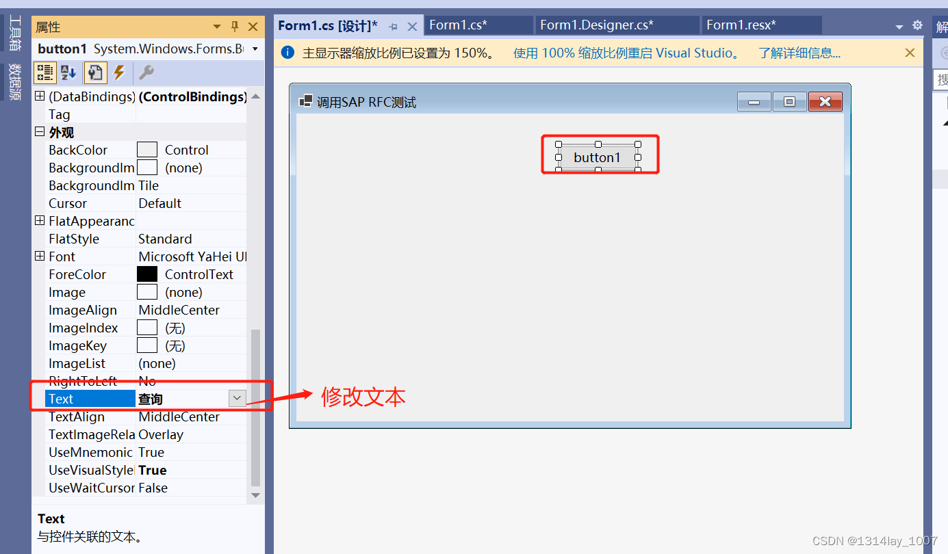The width and height of the screenshot is (948, 554).
Task: Click 使用 100% 缩放比例重启 Visual Studio link
Action: [x=628, y=53]
